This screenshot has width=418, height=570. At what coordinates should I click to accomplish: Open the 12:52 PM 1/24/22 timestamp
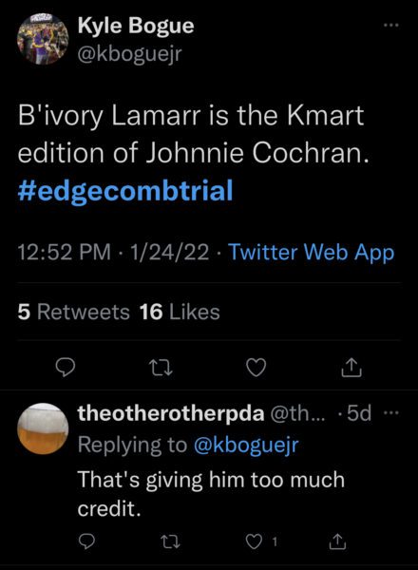tap(113, 252)
